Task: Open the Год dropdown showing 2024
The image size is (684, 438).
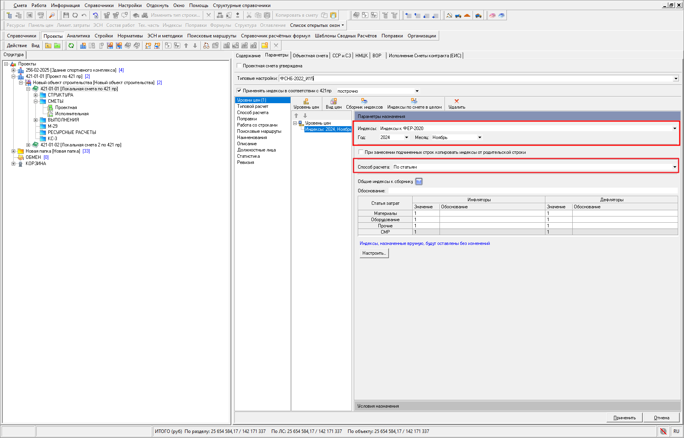Action: click(406, 137)
